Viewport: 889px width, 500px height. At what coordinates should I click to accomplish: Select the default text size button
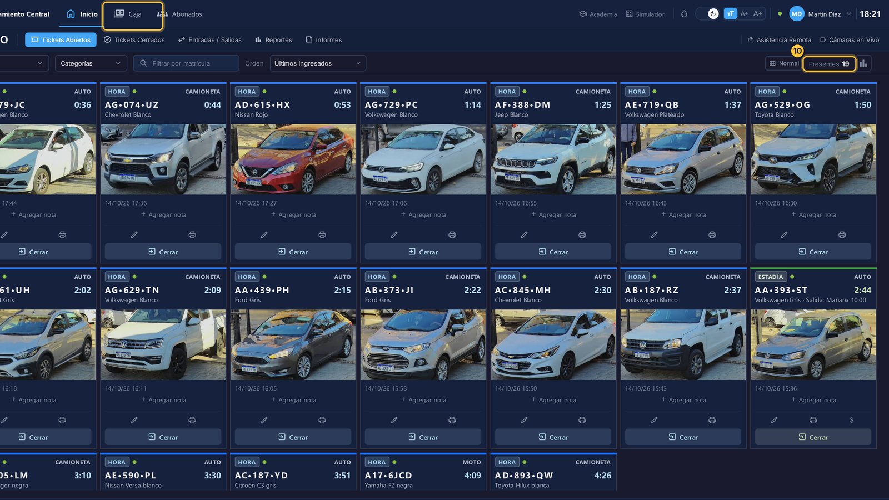[730, 14]
